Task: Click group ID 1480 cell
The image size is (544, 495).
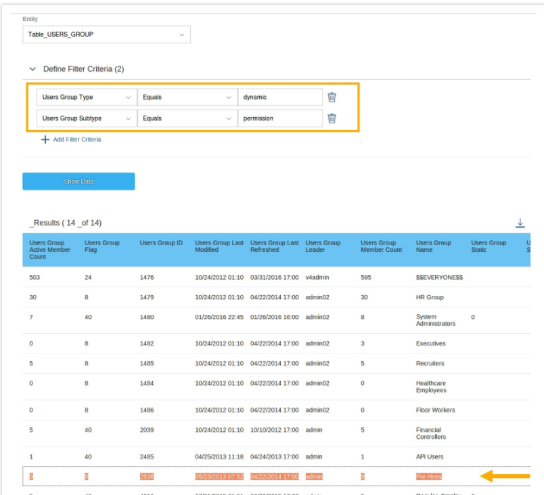Action: [147, 317]
